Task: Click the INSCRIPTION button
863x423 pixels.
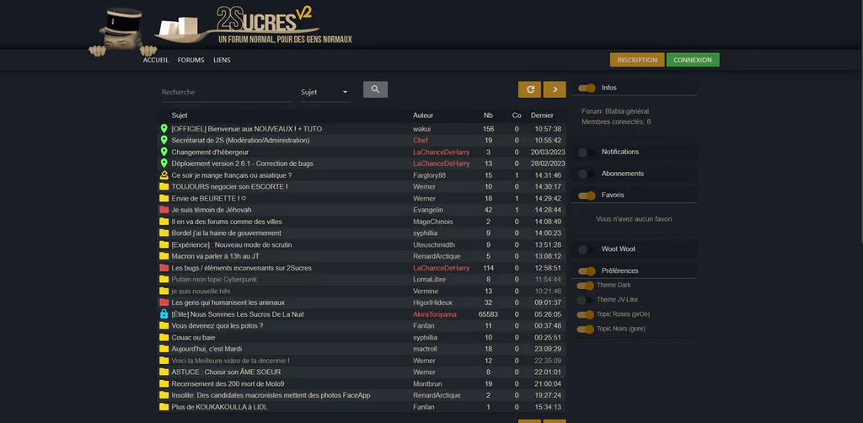Action: pyautogui.click(x=637, y=60)
